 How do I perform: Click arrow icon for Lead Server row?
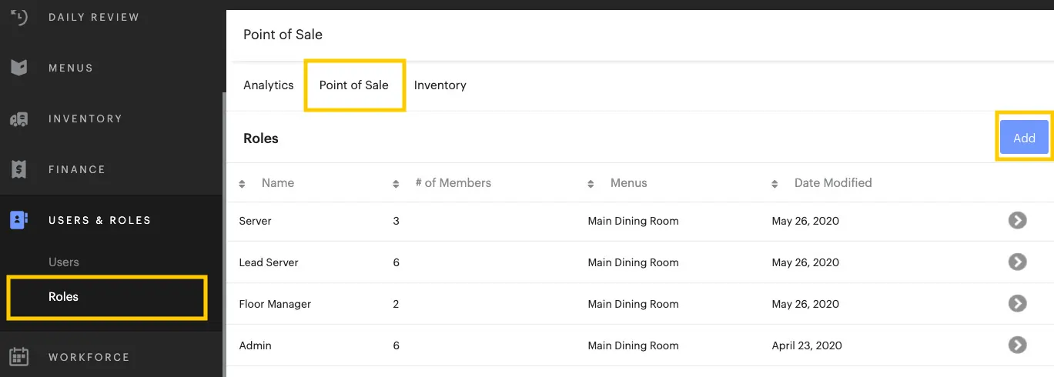(x=1017, y=262)
